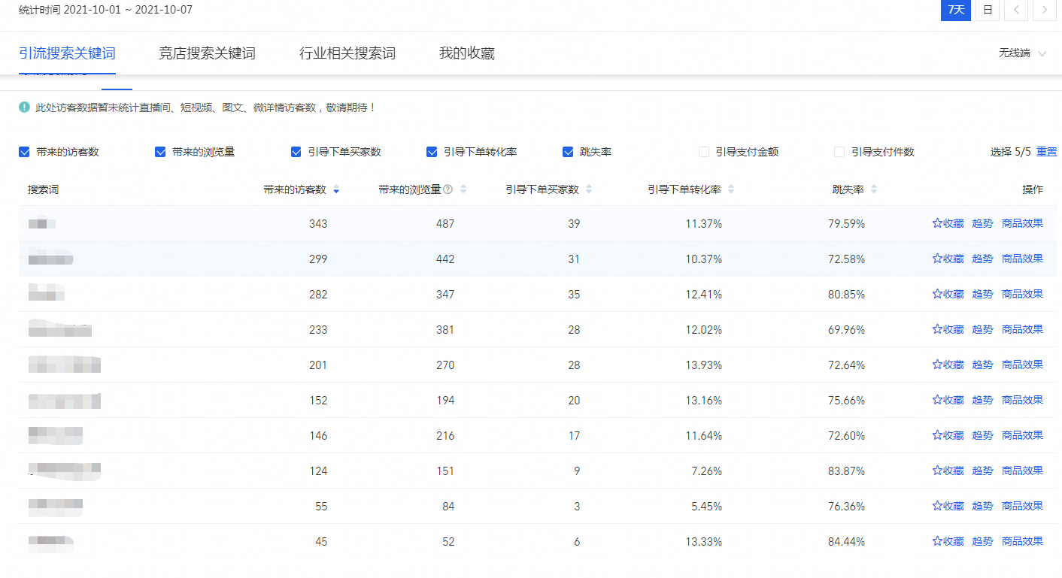Click the 11.37% conversion rate cell
The height and width of the screenshot is (578, 1062).
(x=703, y=224)
